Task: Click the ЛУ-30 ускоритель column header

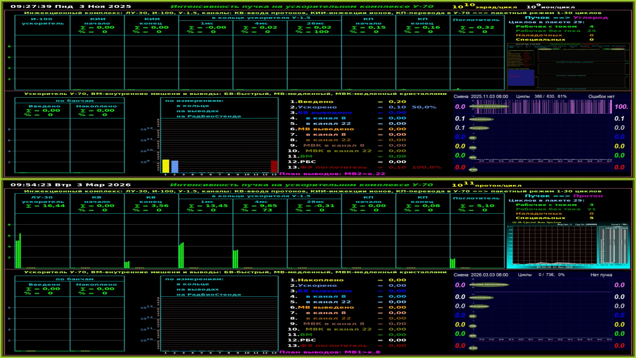Action: coord(42,200)
